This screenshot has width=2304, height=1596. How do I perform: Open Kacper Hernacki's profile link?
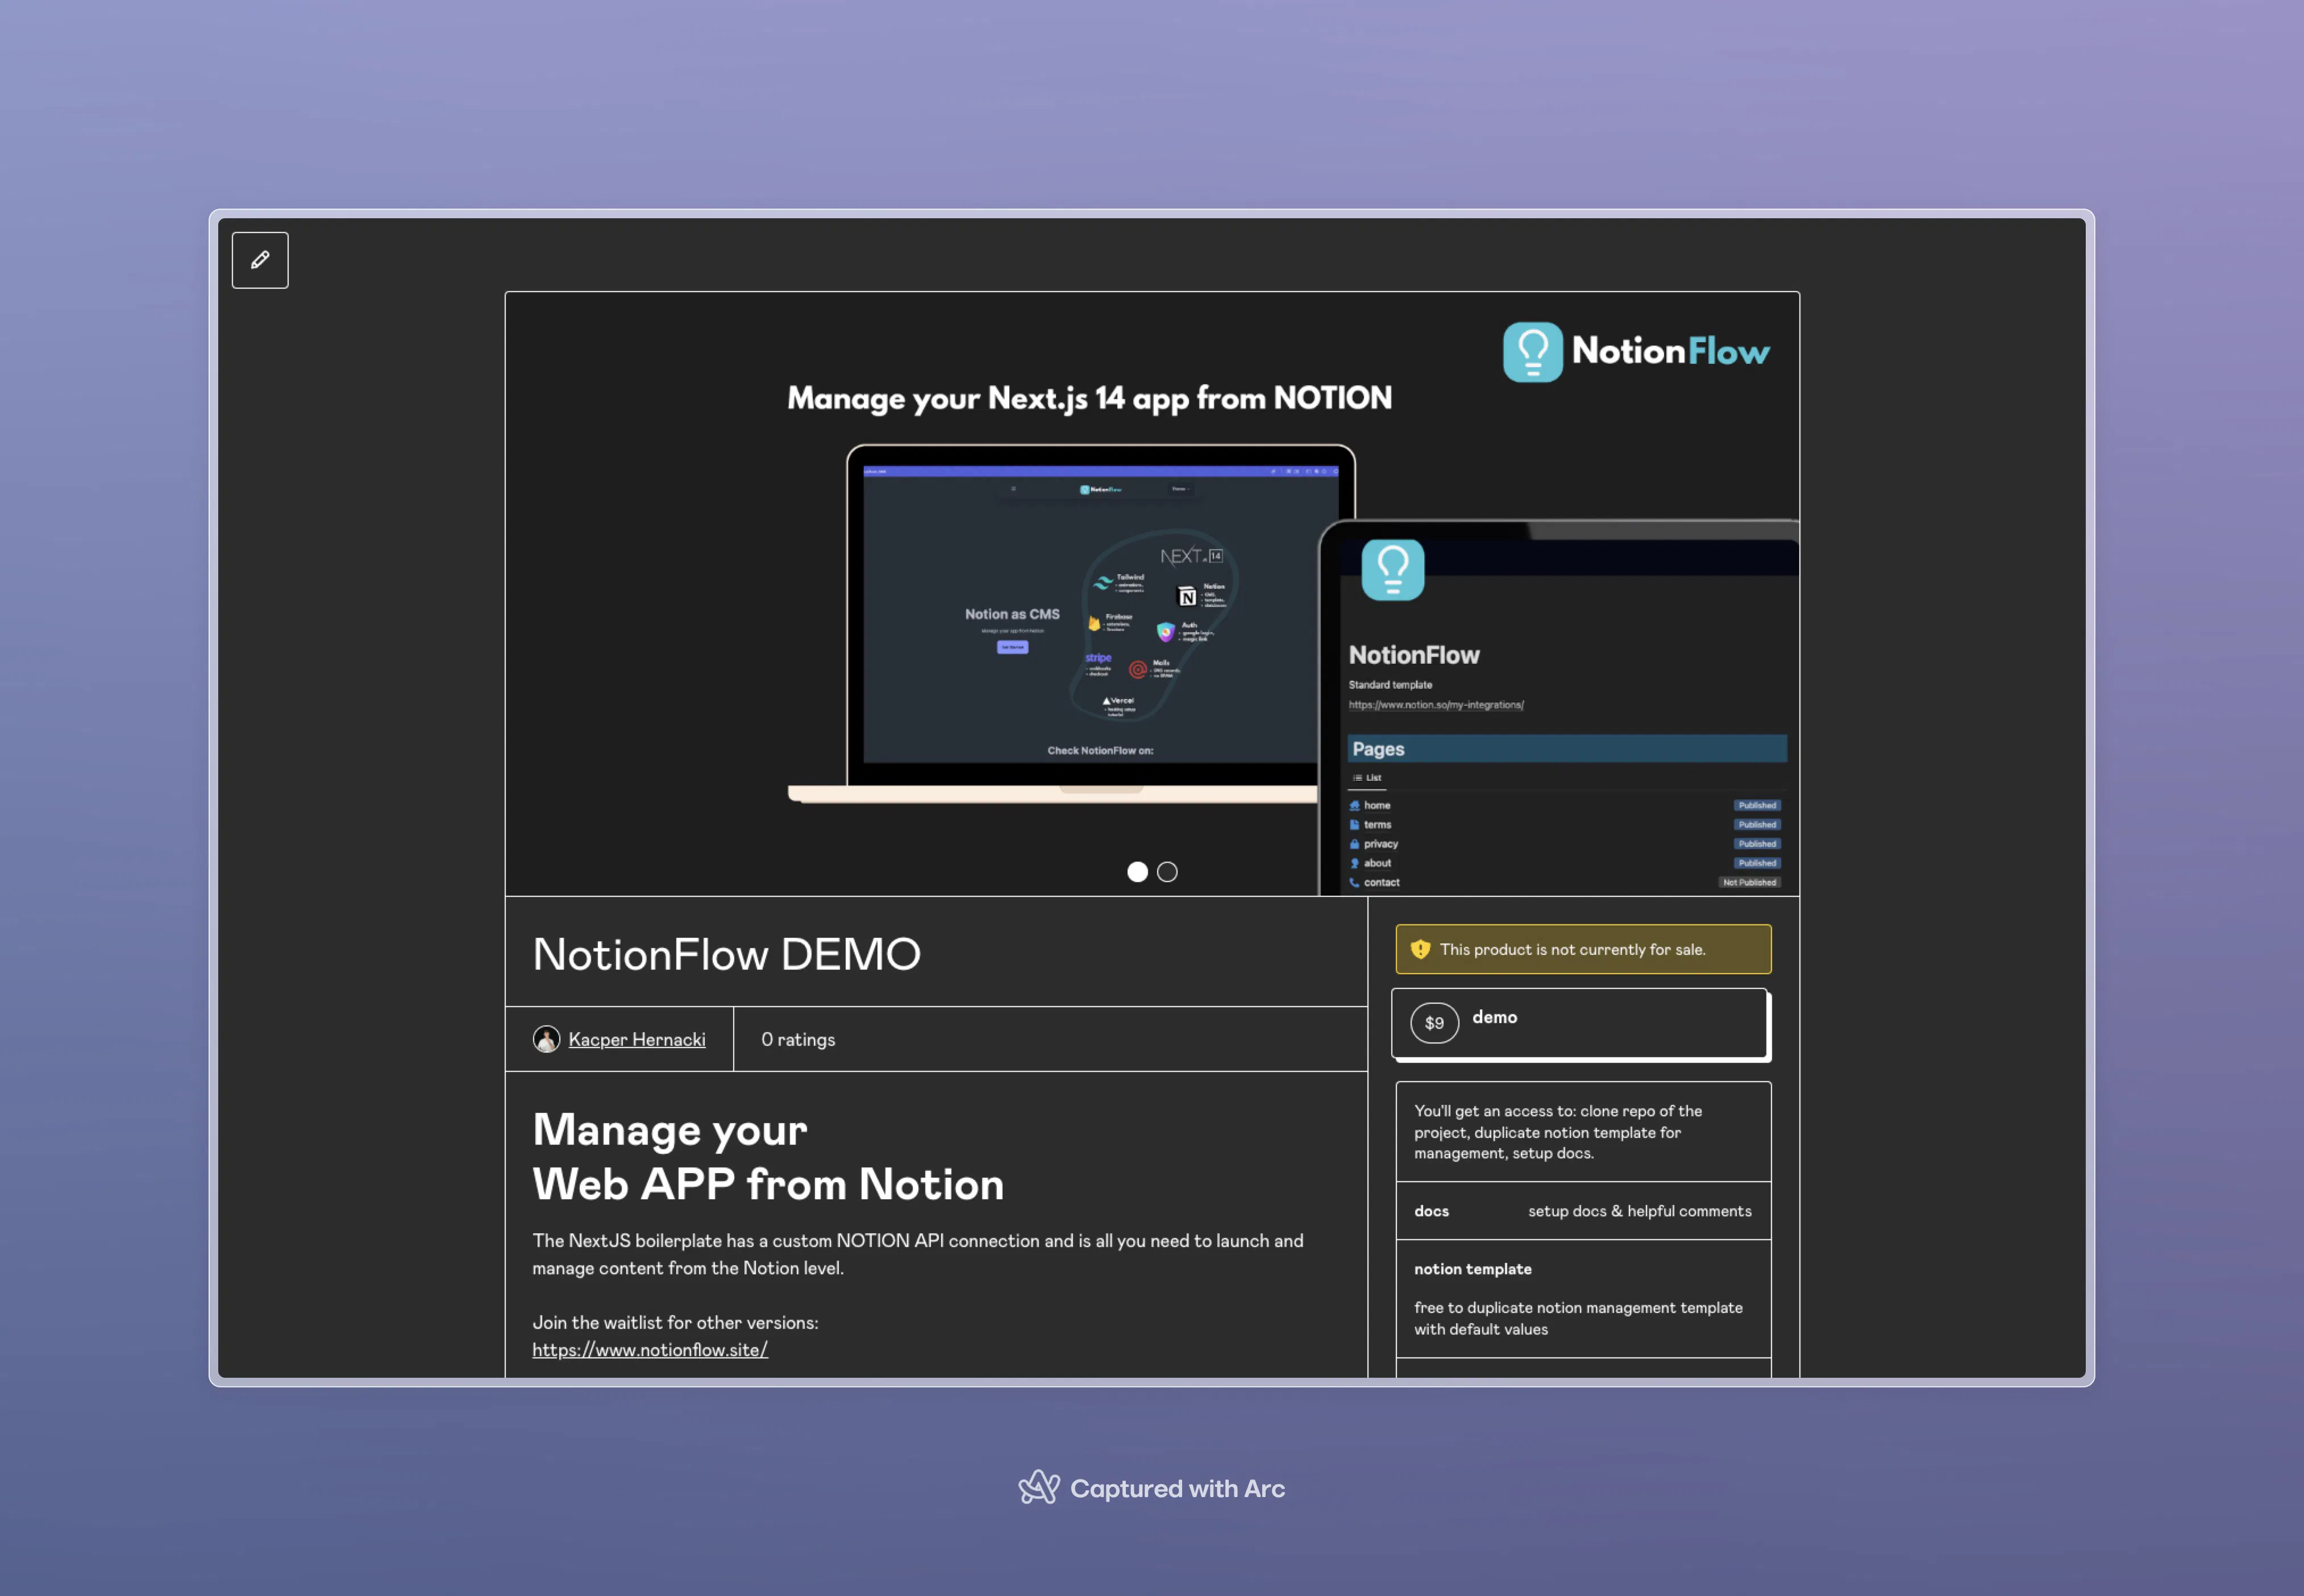tap(637, 1039)
